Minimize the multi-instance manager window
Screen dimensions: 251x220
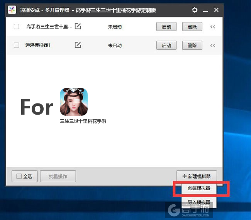pos(205,10)
